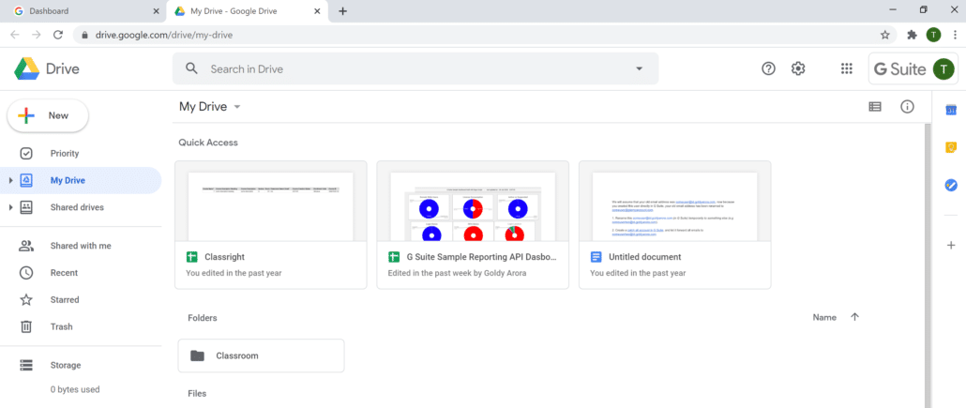Open the search options dropdown arrow
The image size is (966, 408).
(x=639, y=69)
